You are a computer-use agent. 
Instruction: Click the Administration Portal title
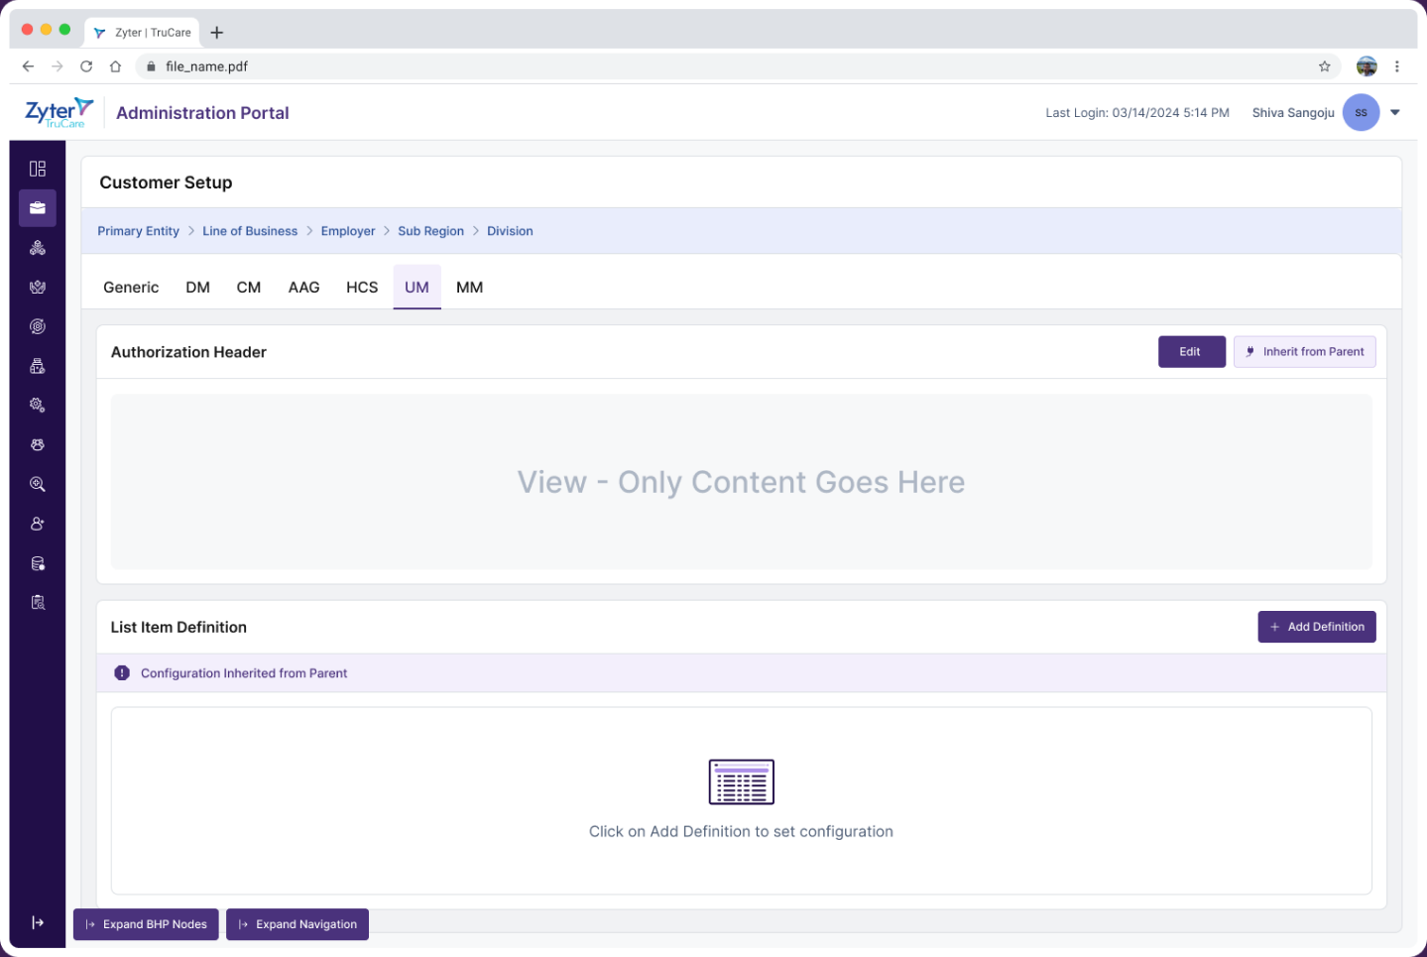[x=202, y=113]
